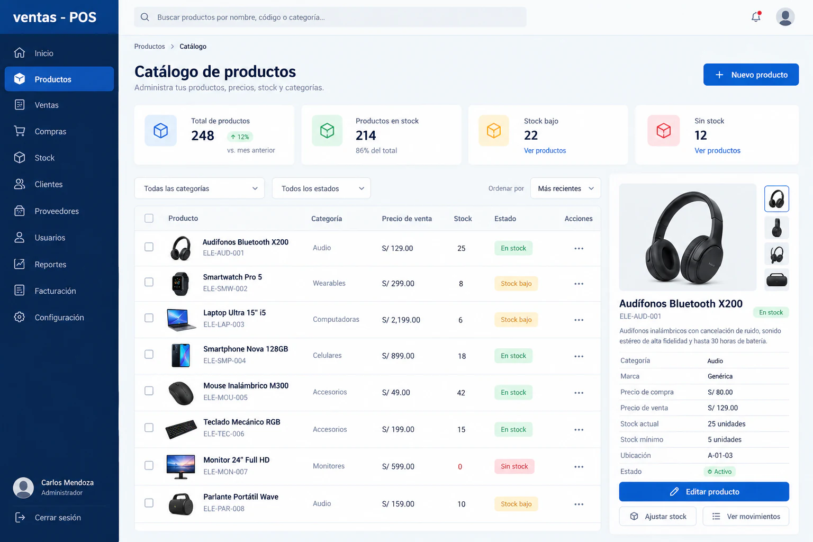Check the Audífonos Bluetooth X200 row checkbox
This screenshot has width=813, height=542.
pyautogui.click(x=149, y=247)
